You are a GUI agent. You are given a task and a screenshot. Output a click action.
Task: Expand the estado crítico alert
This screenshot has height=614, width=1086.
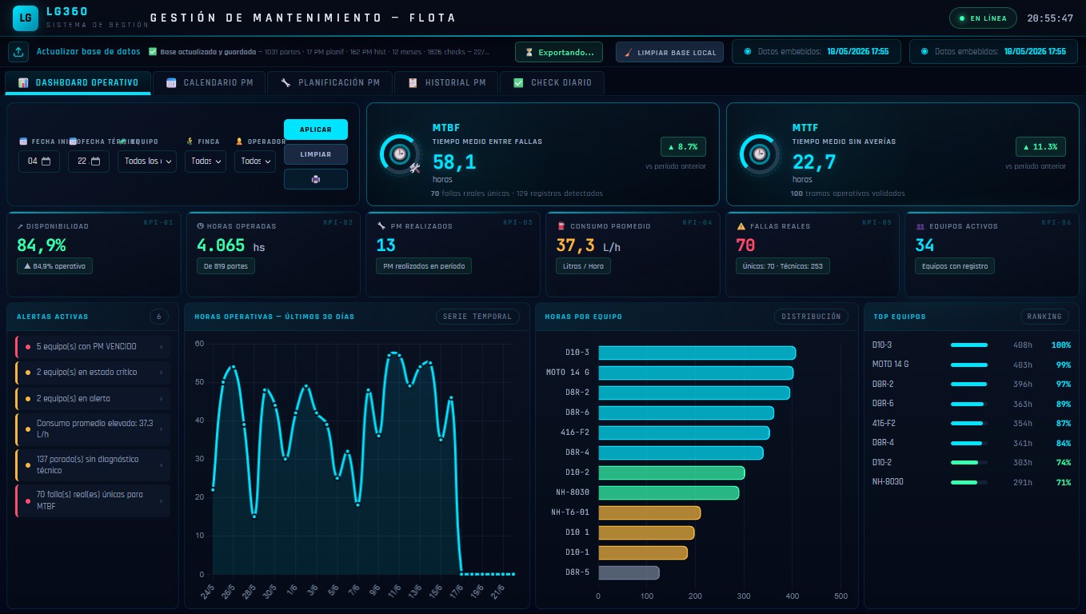(x=93, y=372)
